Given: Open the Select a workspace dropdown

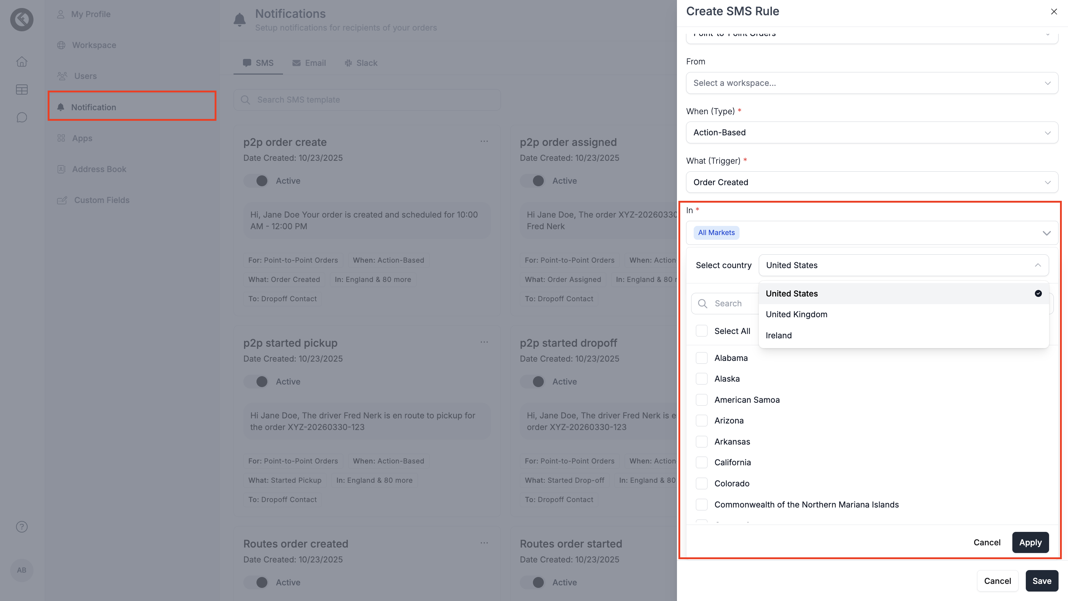Looking at the screenshot, I should click(x=872, y=83).
